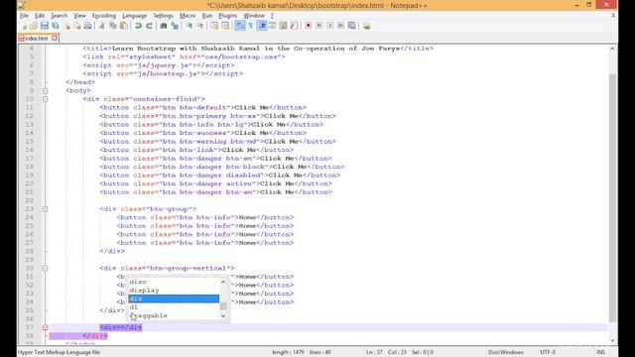Toggle Word Wrap in the toolbar
Screen dimensions: 635x357
[x=240, y=26]
